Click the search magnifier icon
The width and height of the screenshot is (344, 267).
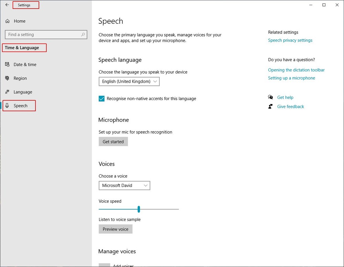[x=83, y=35]
